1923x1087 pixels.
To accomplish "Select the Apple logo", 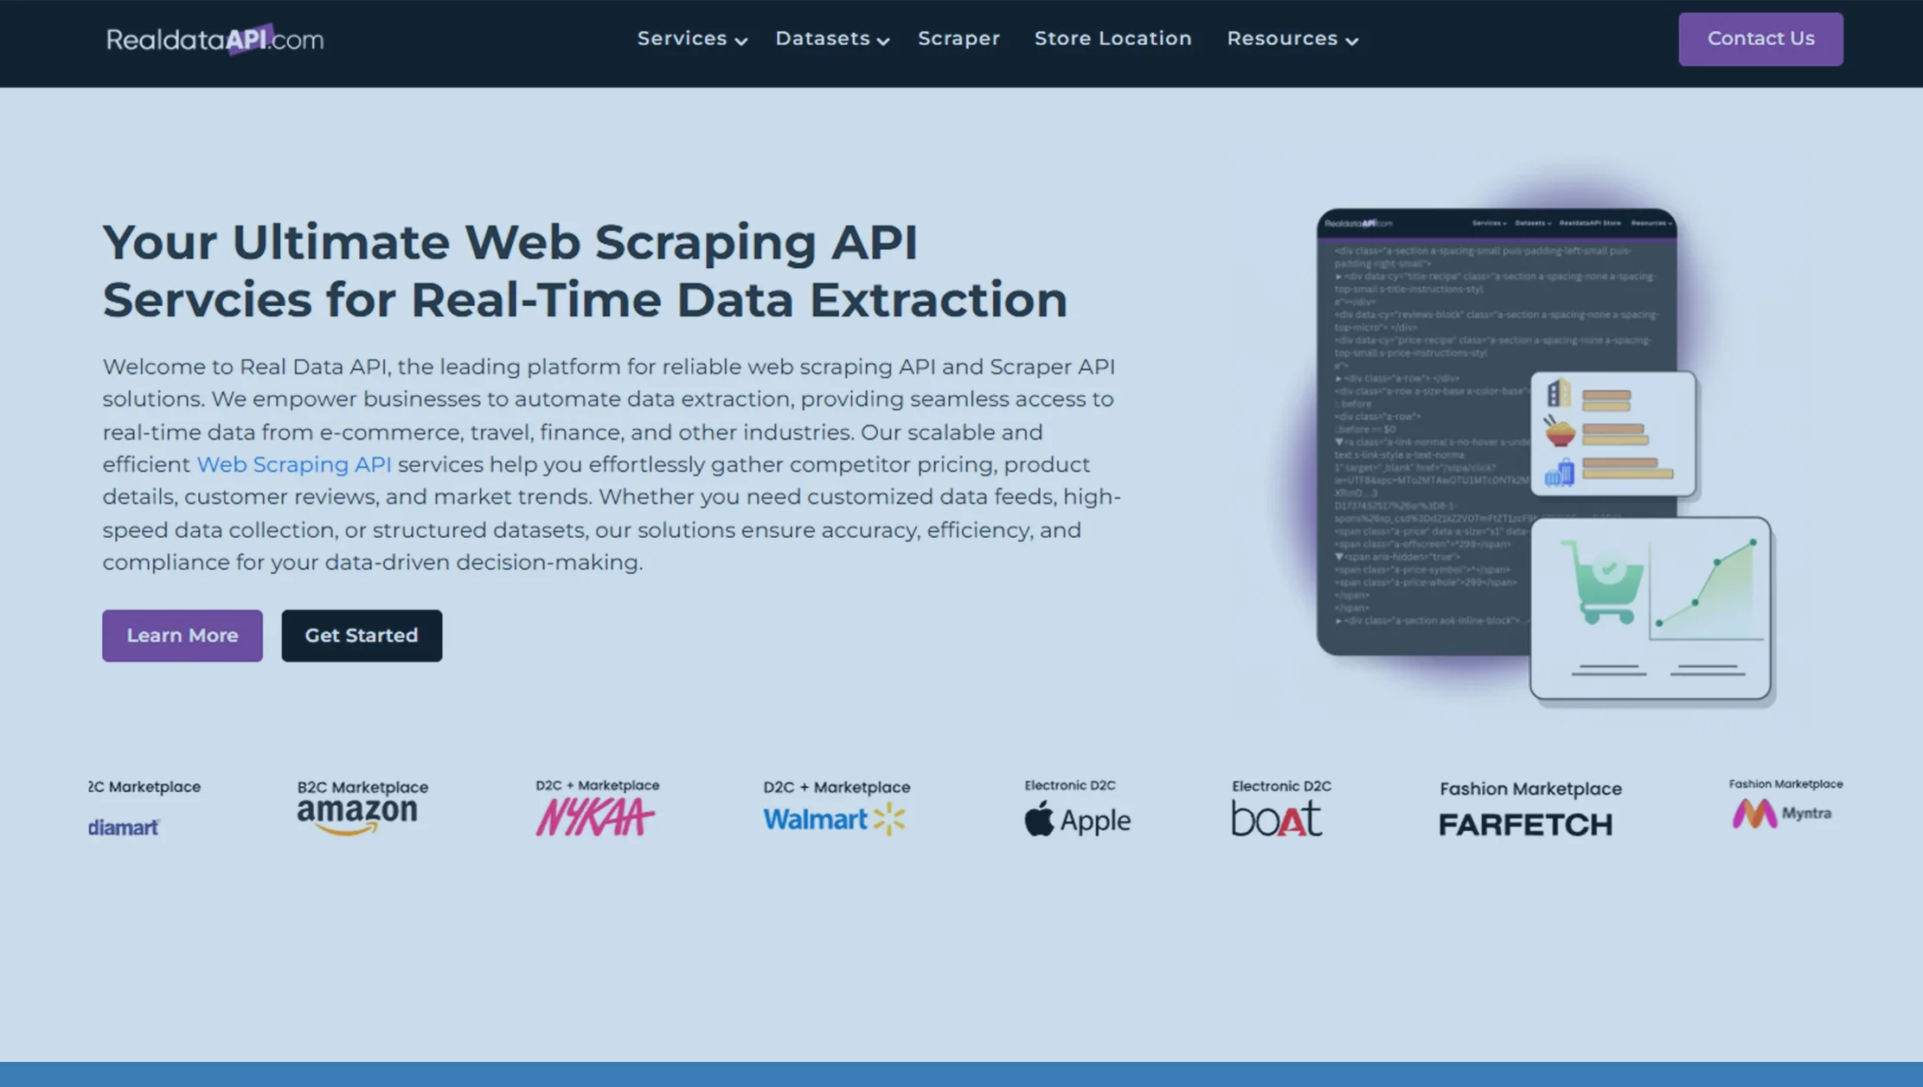I will coord(1078,820).
